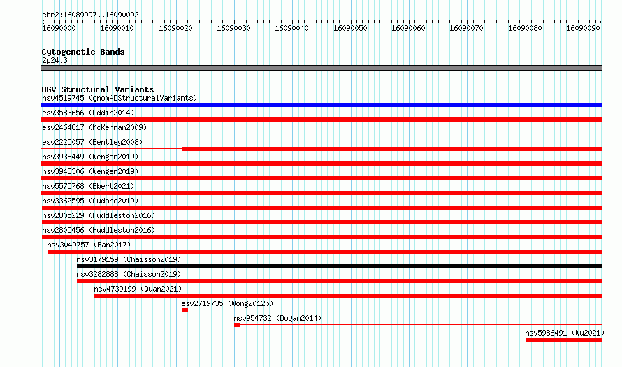
Task: Click ruler position 16090070
Action: click(467, 28)
